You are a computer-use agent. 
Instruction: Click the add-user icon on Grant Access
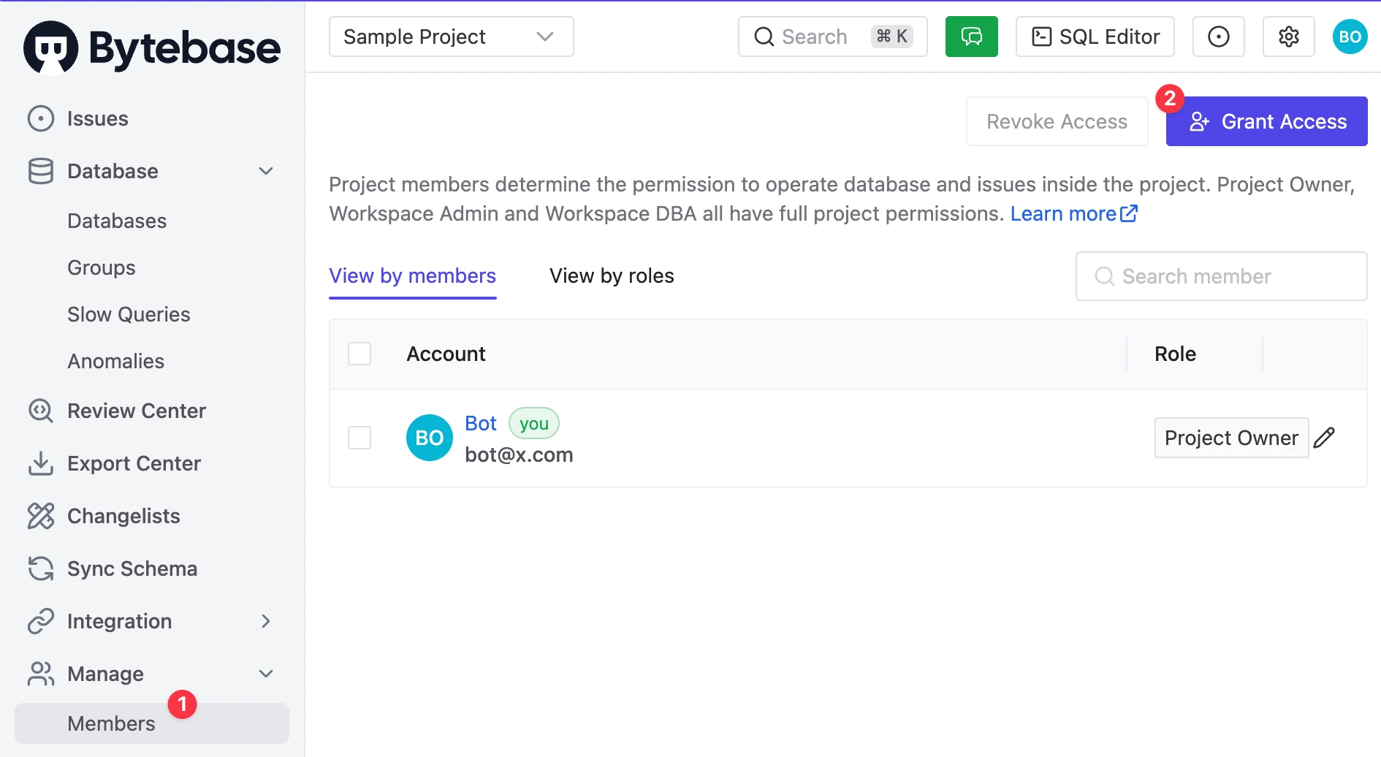[x=1199, y=121]
